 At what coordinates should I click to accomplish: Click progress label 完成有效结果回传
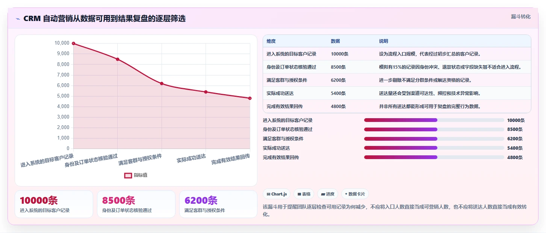pos(281,158)
